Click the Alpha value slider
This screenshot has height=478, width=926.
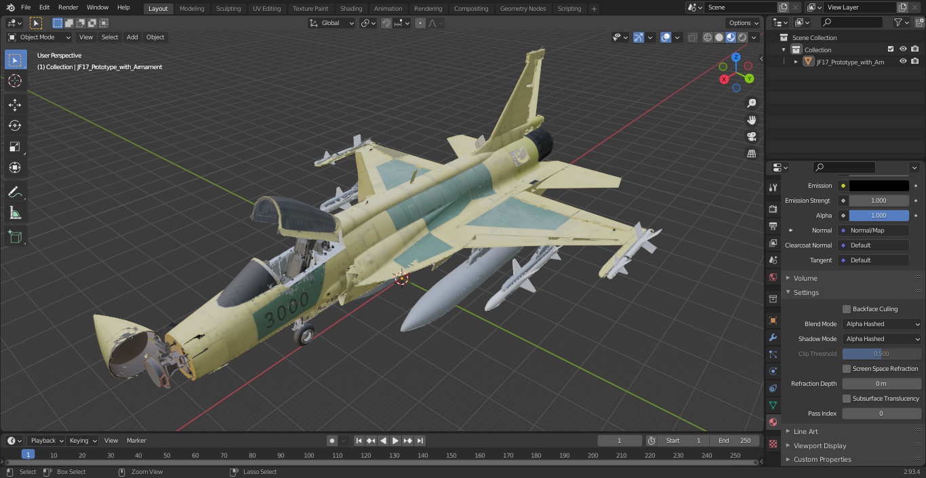coord(879,216)
